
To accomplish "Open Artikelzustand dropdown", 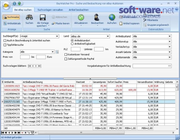I will [170, 36].
